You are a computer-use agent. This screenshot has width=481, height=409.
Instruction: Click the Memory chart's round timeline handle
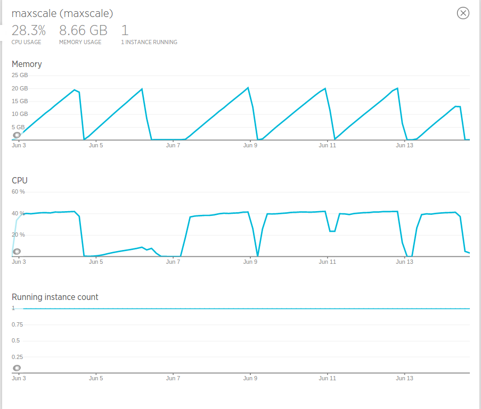(x=17, y=135)
